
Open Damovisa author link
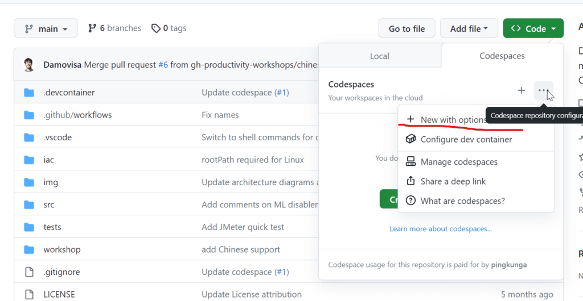(63, 65)
